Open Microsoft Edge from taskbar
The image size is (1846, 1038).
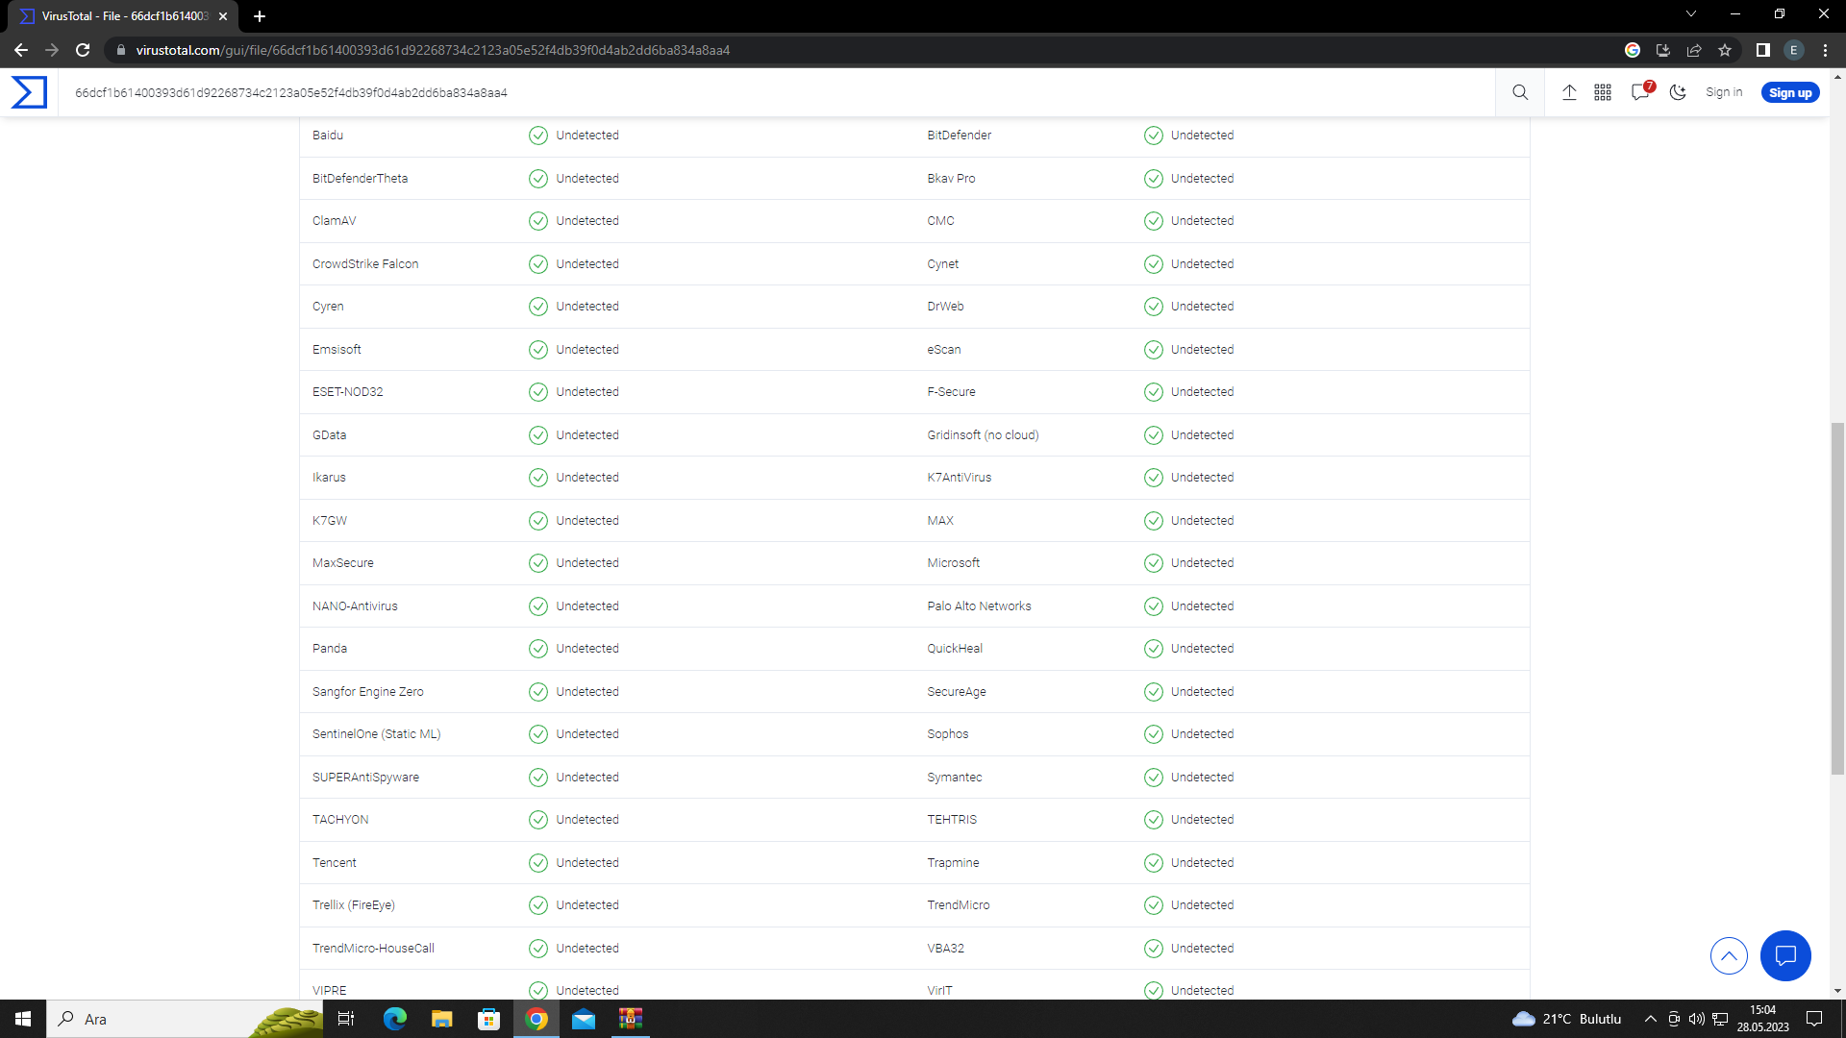coord(395,1019)
